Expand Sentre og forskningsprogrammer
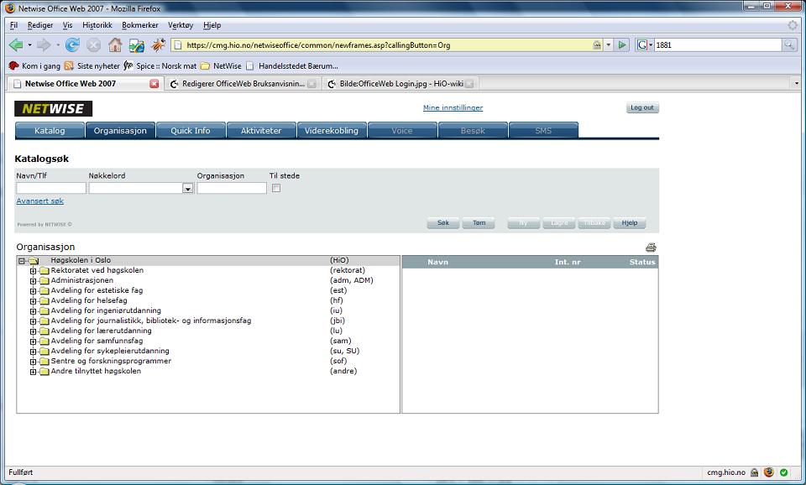The image size is (806, 485). coord(33,362)
